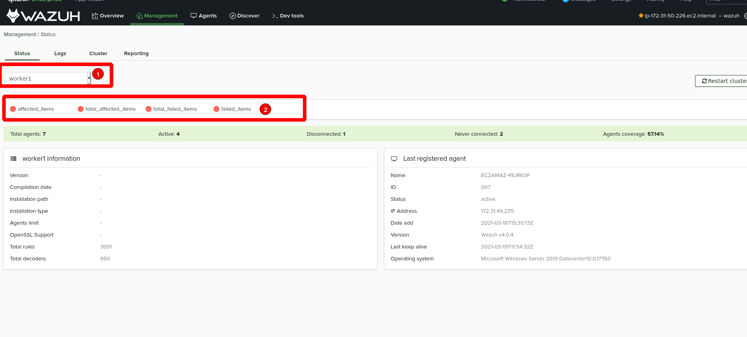Click Management in the breadcrumb
747x337 pixels.
[x=20, y=35]
